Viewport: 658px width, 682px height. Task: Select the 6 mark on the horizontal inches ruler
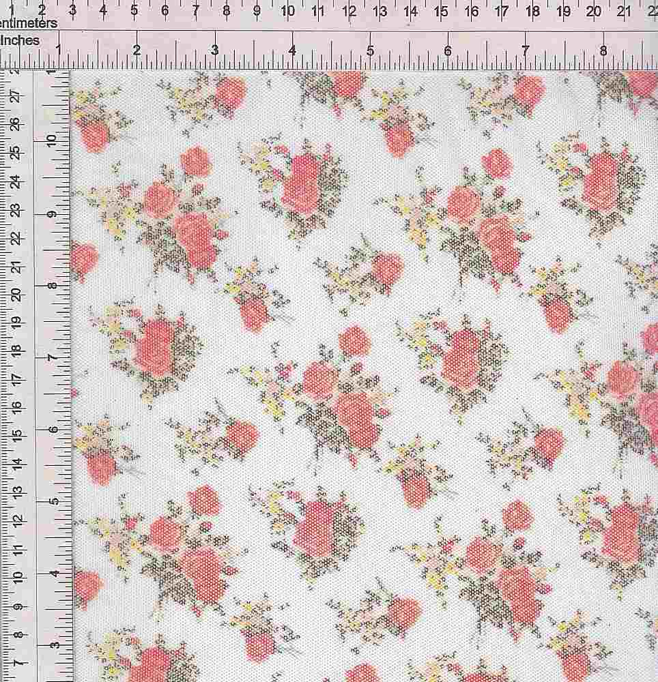click(x=448, y=51)
